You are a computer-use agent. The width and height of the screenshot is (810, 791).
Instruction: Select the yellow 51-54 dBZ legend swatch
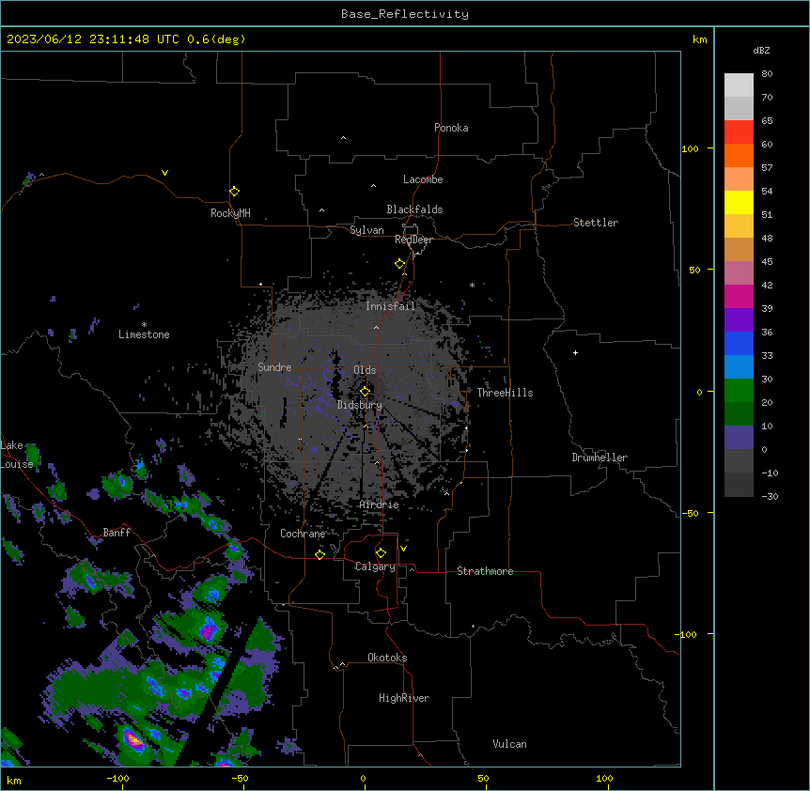point(739,202)
